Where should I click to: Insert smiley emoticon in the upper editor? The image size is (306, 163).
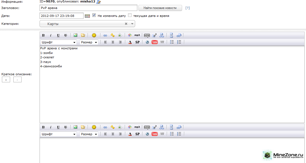tap(94, 35)
